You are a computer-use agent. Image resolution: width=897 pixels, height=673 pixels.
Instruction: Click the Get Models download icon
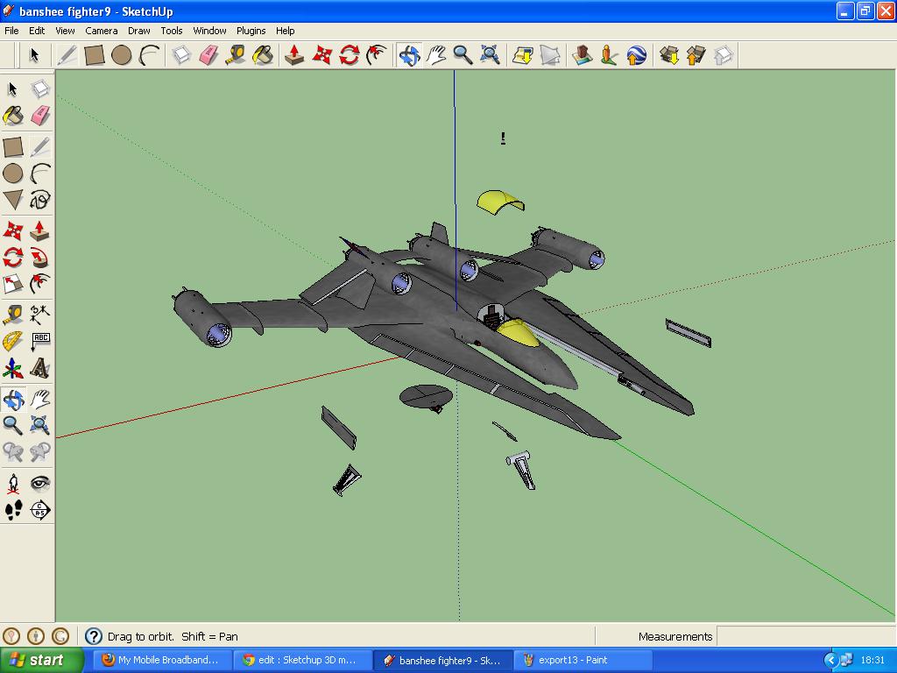pos(668,55)
